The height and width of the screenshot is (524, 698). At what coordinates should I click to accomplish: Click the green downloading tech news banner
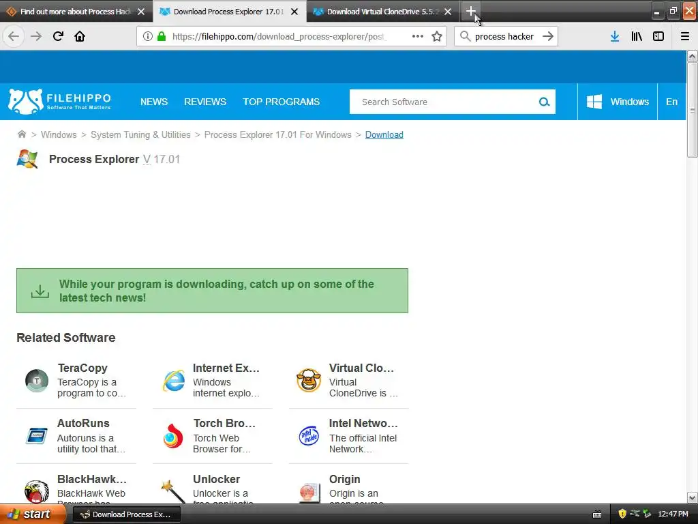pos(212,291)
